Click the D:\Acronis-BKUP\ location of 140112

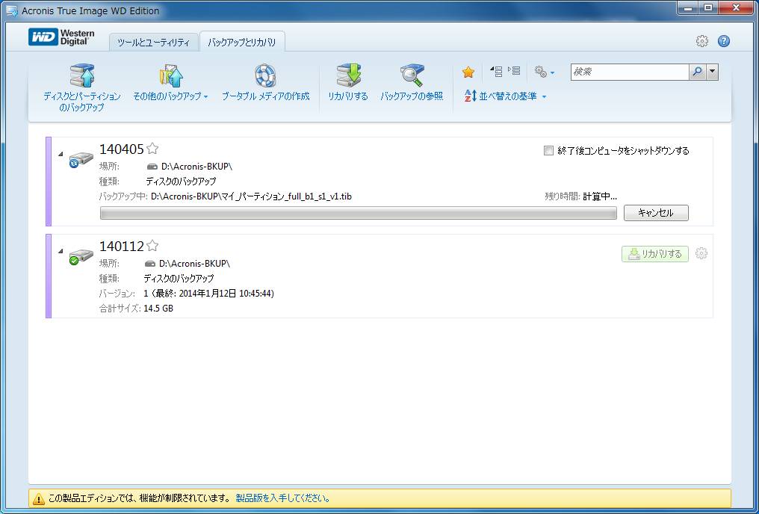point(194,264)
